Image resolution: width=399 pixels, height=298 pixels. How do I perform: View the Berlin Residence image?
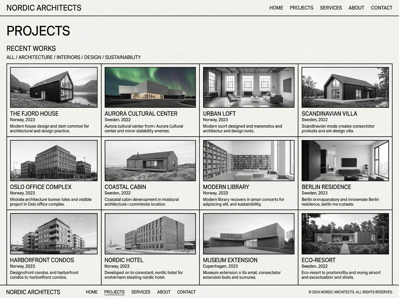point(345,161)
